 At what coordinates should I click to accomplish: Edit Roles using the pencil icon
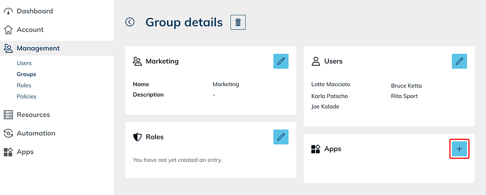point(281,137)
